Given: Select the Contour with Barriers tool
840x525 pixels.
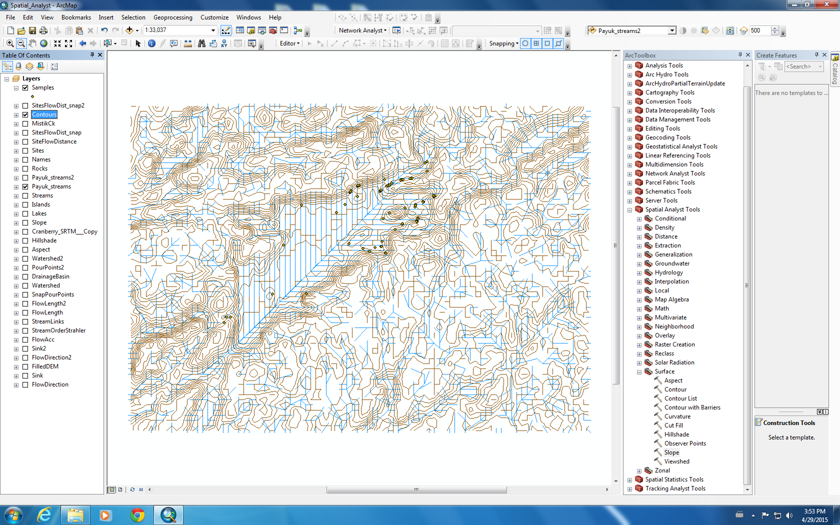Looking at the screenshot, I should coord(692,407).
